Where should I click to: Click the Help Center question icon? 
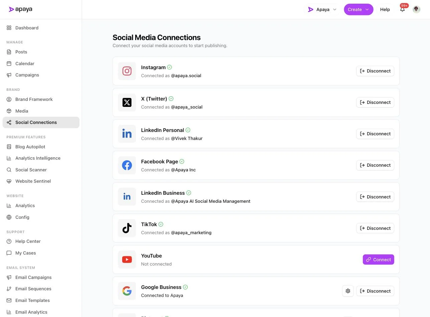click(x=9, y=241)
